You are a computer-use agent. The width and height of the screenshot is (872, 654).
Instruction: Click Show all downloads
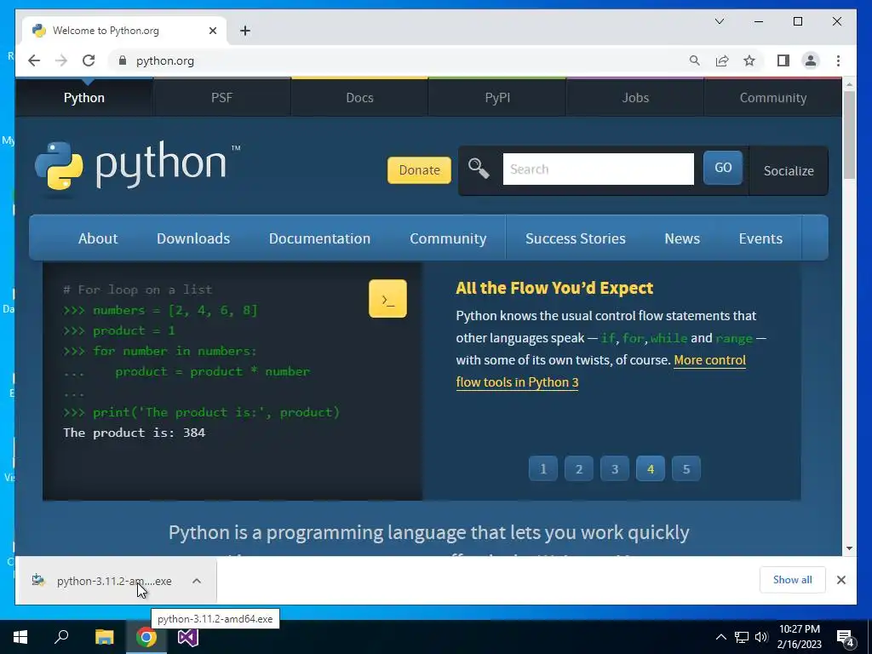793,580
